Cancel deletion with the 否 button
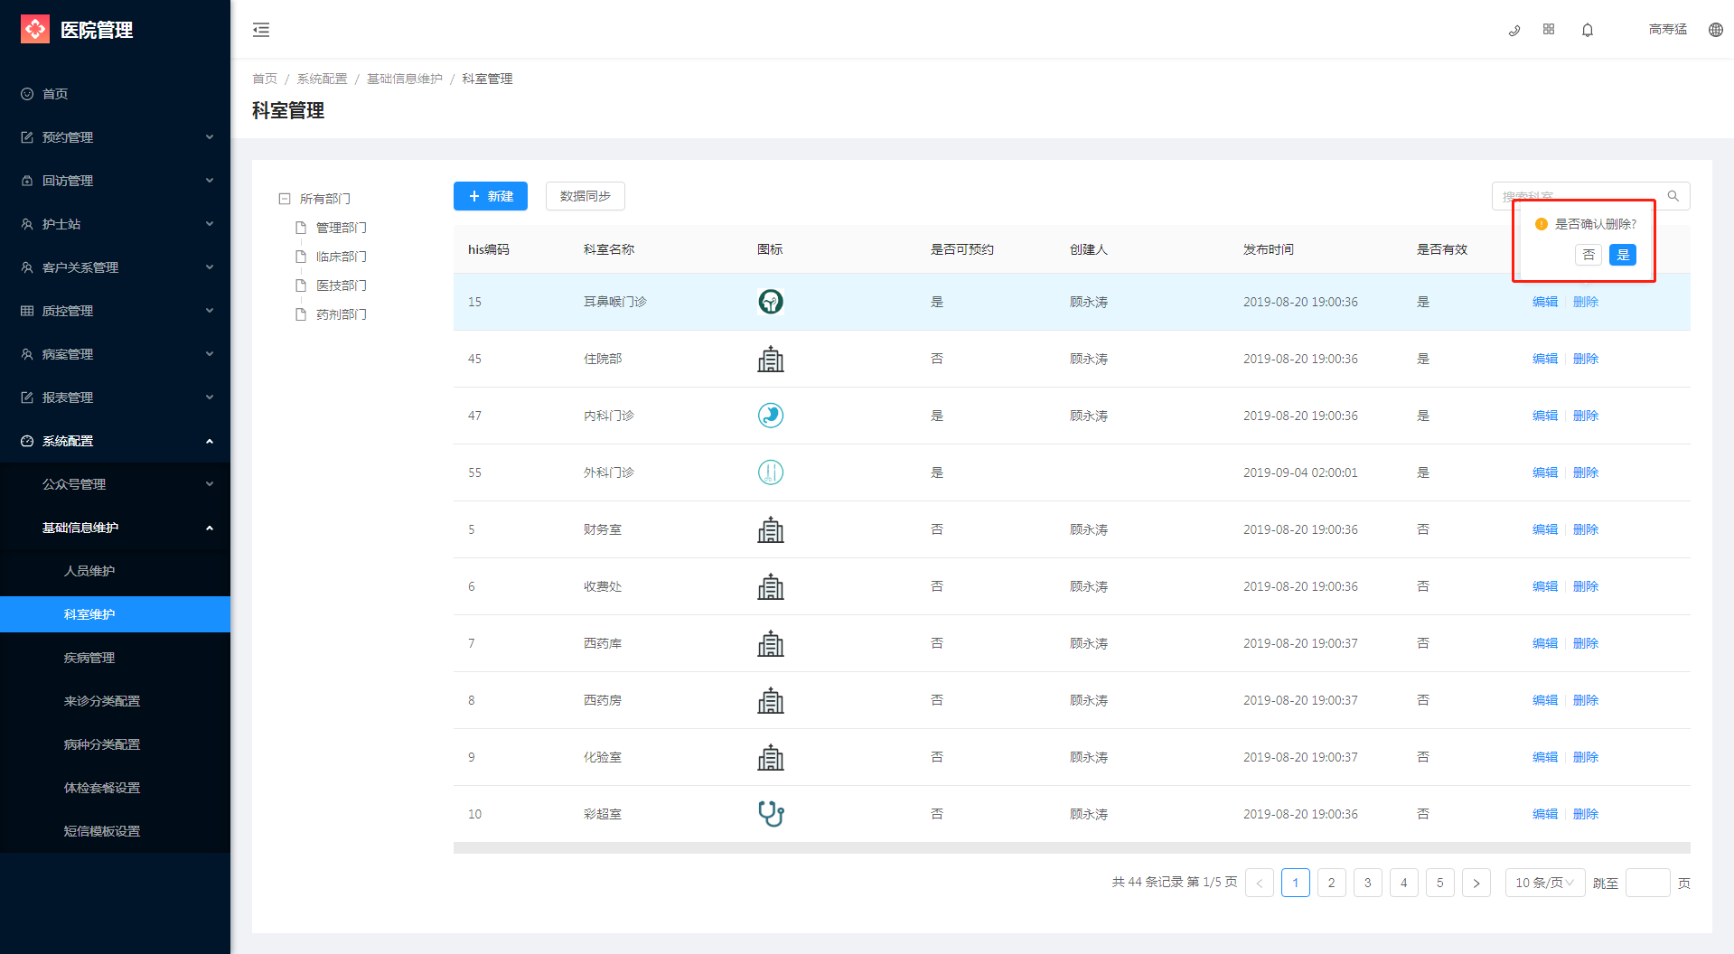Screen dimensions: 1734x954 click(1589, 255)
